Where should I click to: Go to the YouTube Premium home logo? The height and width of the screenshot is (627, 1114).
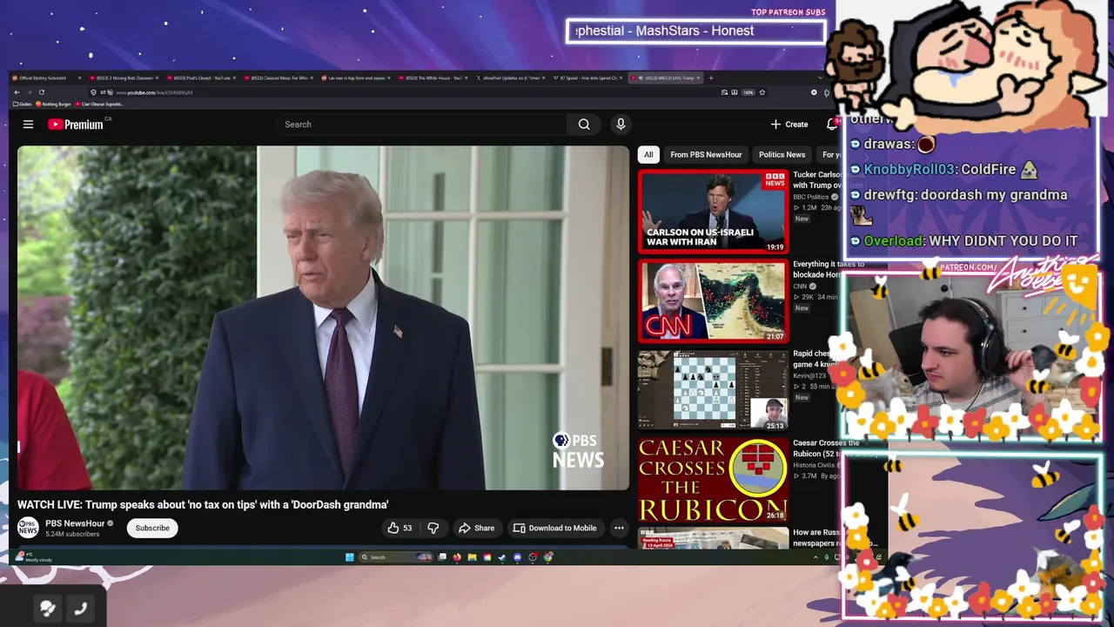click(76, 125)
